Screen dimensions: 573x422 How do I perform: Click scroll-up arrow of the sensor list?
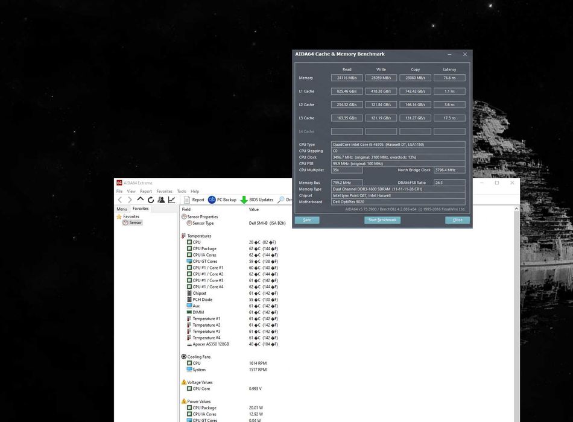(x=516, y=209)
